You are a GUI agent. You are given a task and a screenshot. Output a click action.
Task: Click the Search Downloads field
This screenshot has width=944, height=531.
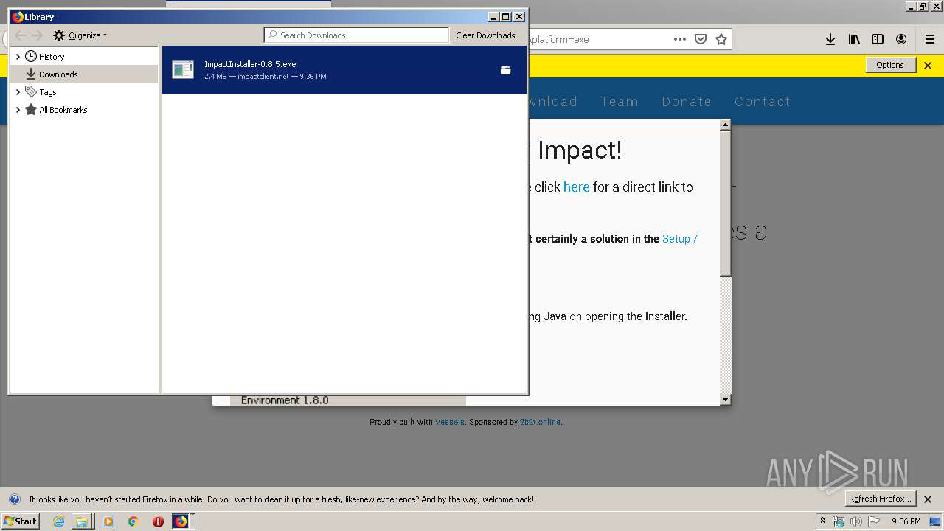[x=357, y=35]
